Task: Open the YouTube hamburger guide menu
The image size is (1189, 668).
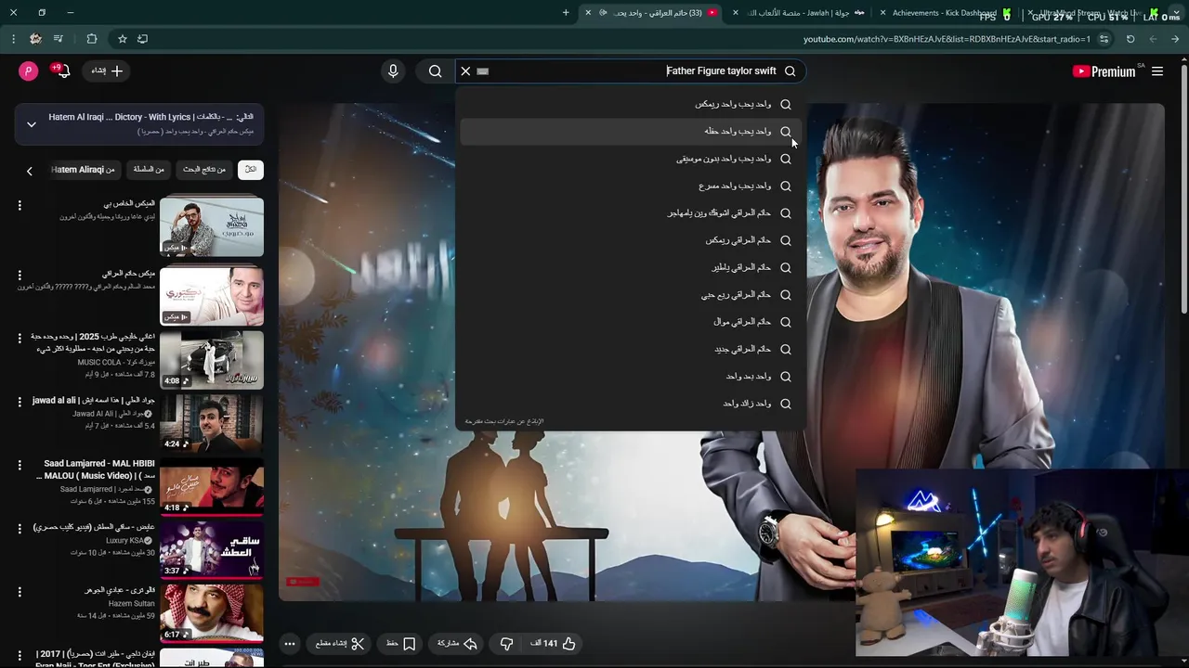Action: coord(1157,71)
